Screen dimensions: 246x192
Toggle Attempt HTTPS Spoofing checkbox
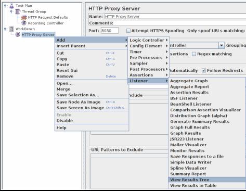pyautogui.click(x=128, y=31)
